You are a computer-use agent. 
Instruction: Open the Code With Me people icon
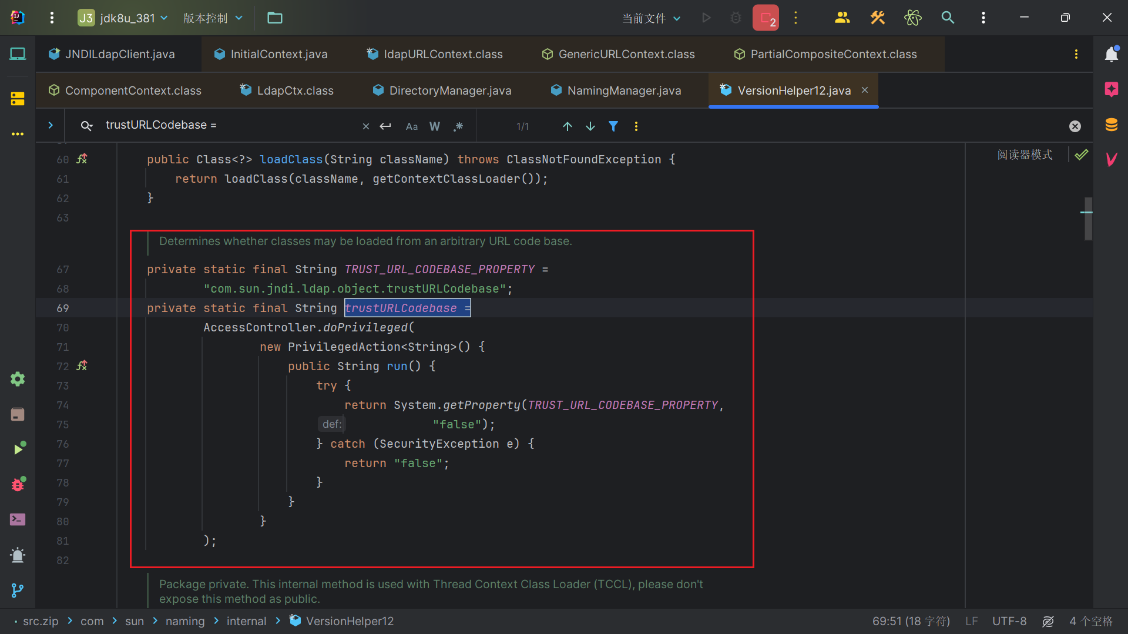842,18
